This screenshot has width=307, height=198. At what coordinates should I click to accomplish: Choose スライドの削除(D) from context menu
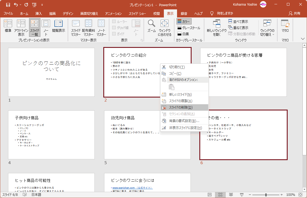[x=184, y=107]
